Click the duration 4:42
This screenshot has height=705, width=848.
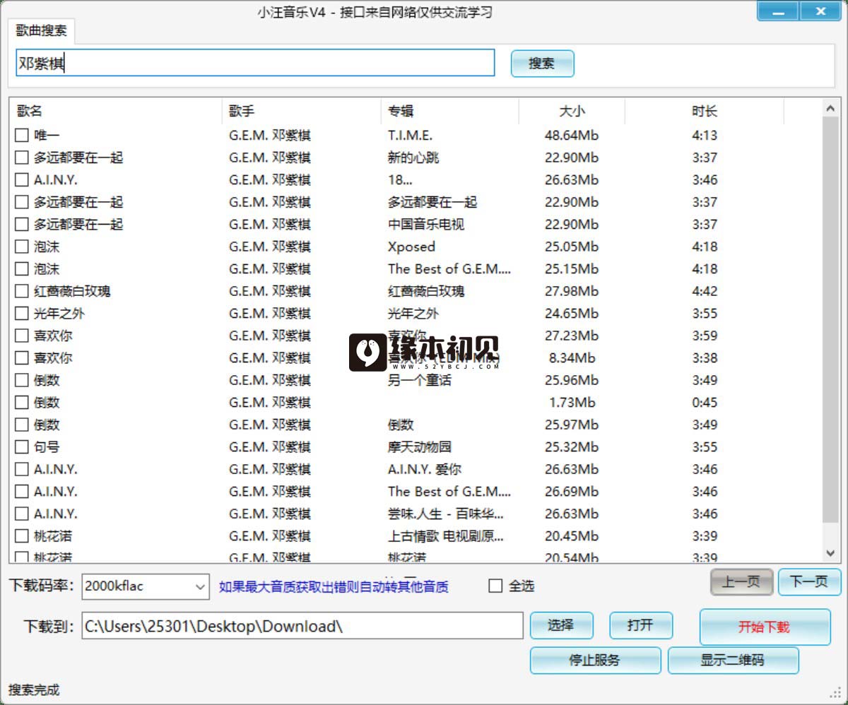[705, 291]
